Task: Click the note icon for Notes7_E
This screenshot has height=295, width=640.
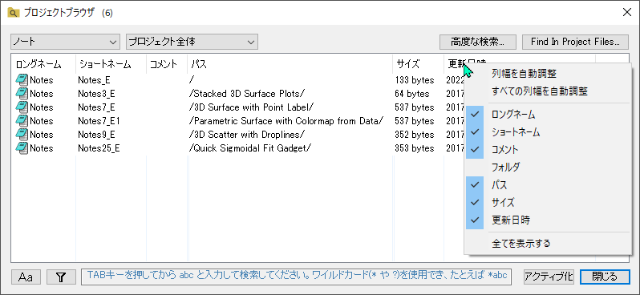Action: [x=22, y=107]
